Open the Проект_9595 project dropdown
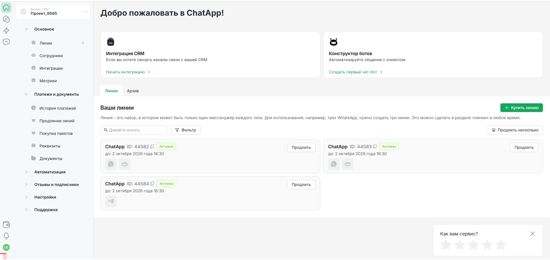Image resolution: width=550 pixels, height=260 pixels. pyautogui.click(x=53, y=12)
